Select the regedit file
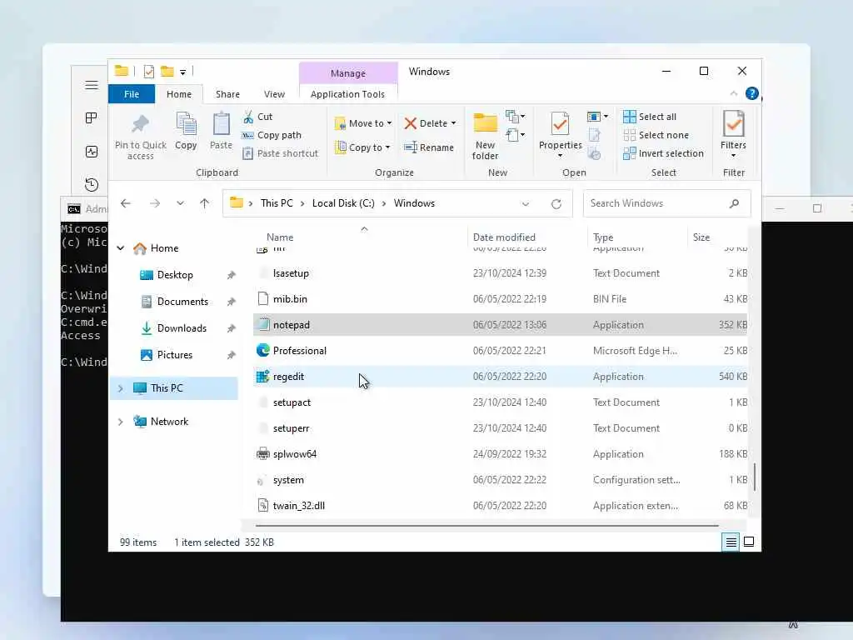The width and height of the screenshot is (853, 640). pos(500,377)
